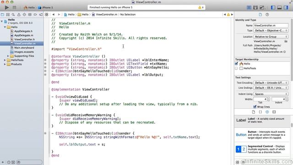The image size is (293, 165).
Task: Select the Hello scheme in toolbar
Action: 29,7
